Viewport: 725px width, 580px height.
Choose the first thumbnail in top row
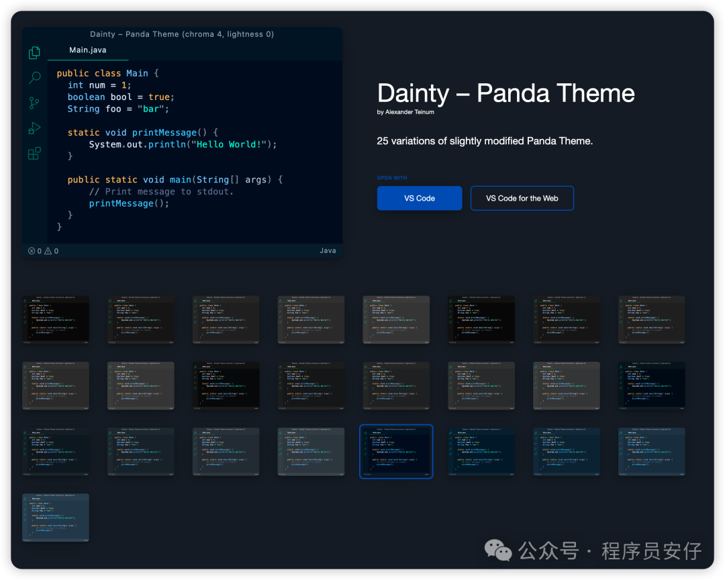point(56,320)
